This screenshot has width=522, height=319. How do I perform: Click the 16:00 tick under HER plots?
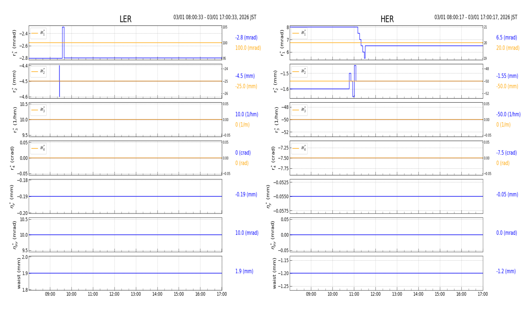tap(461, 294)
